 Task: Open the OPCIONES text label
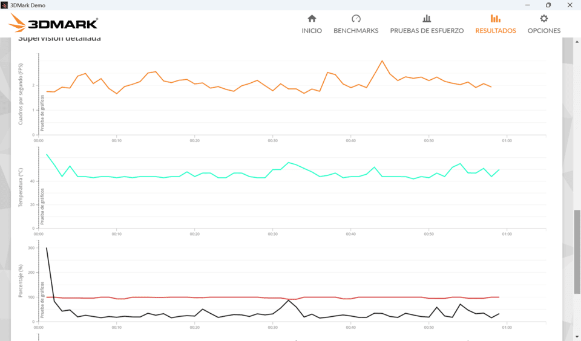[x=544, y=31]
